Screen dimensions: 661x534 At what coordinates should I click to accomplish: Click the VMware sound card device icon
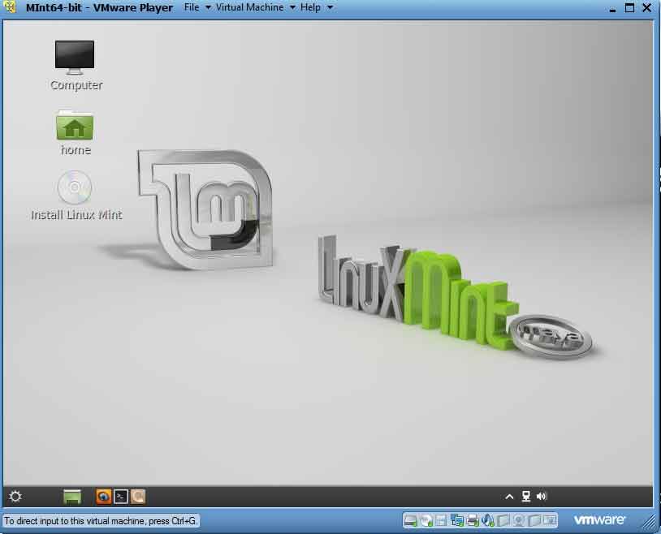(x=488, y=519)
